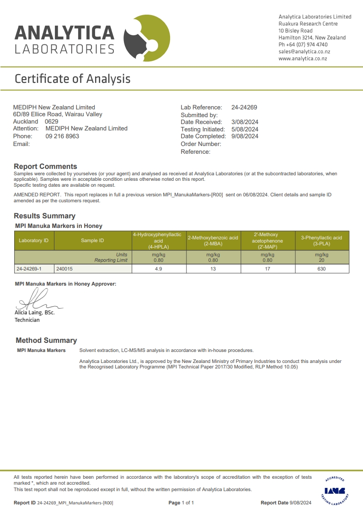Click the 3-PLA reporting limit value 20
Screen dimensions: 363x514
point(321,260)
